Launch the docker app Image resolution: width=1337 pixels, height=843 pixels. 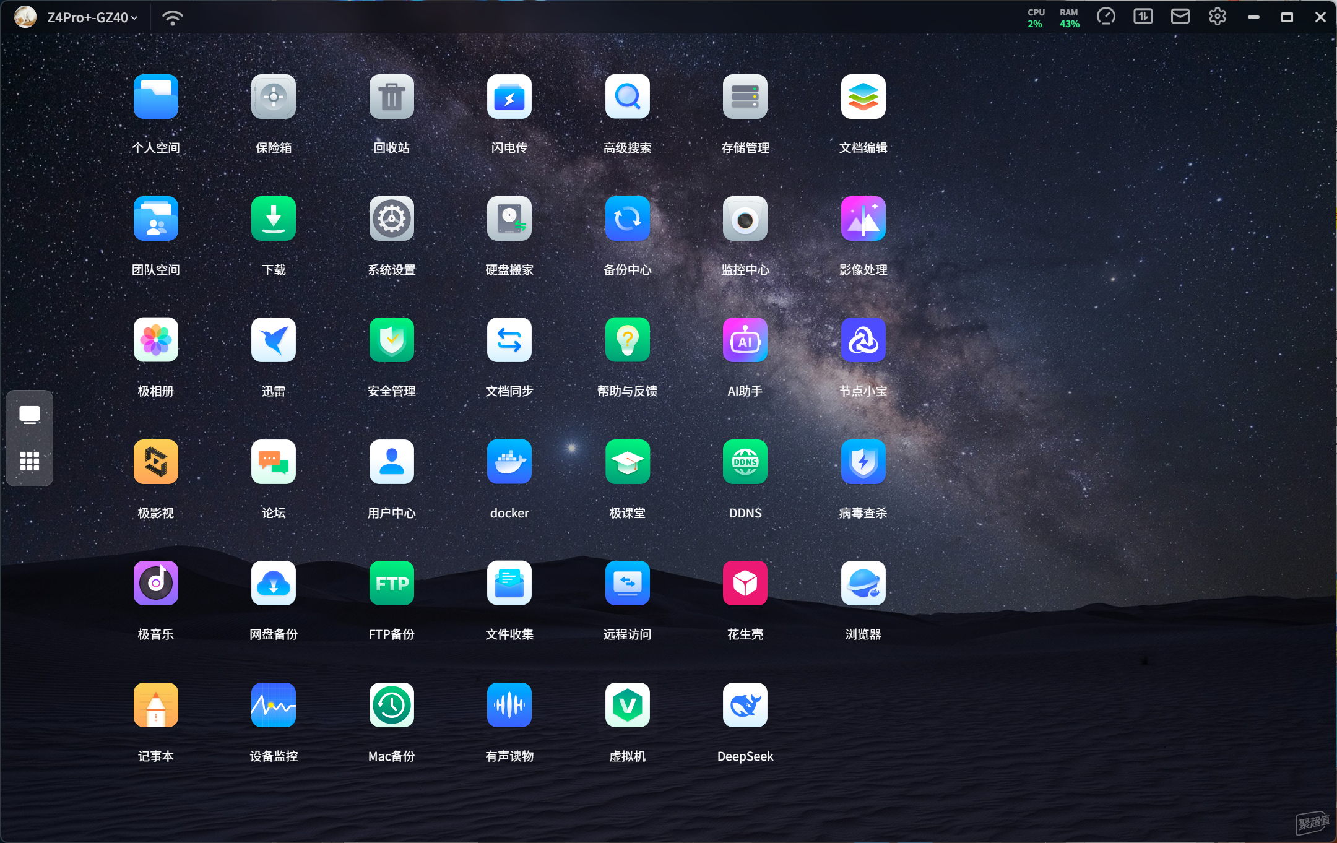click(509, 462)
